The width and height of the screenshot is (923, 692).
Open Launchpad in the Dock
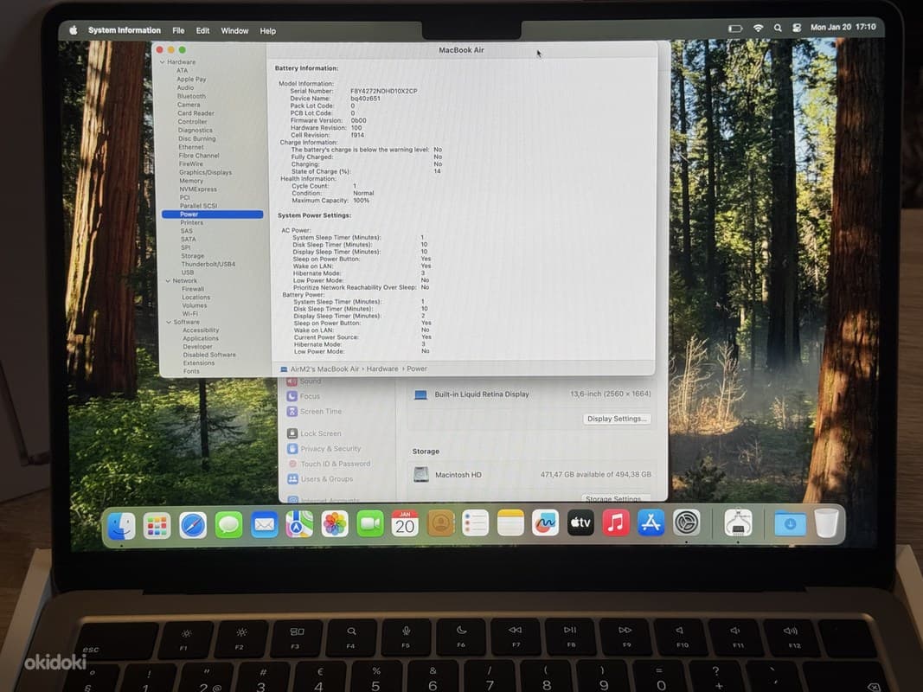click(157, 525)
